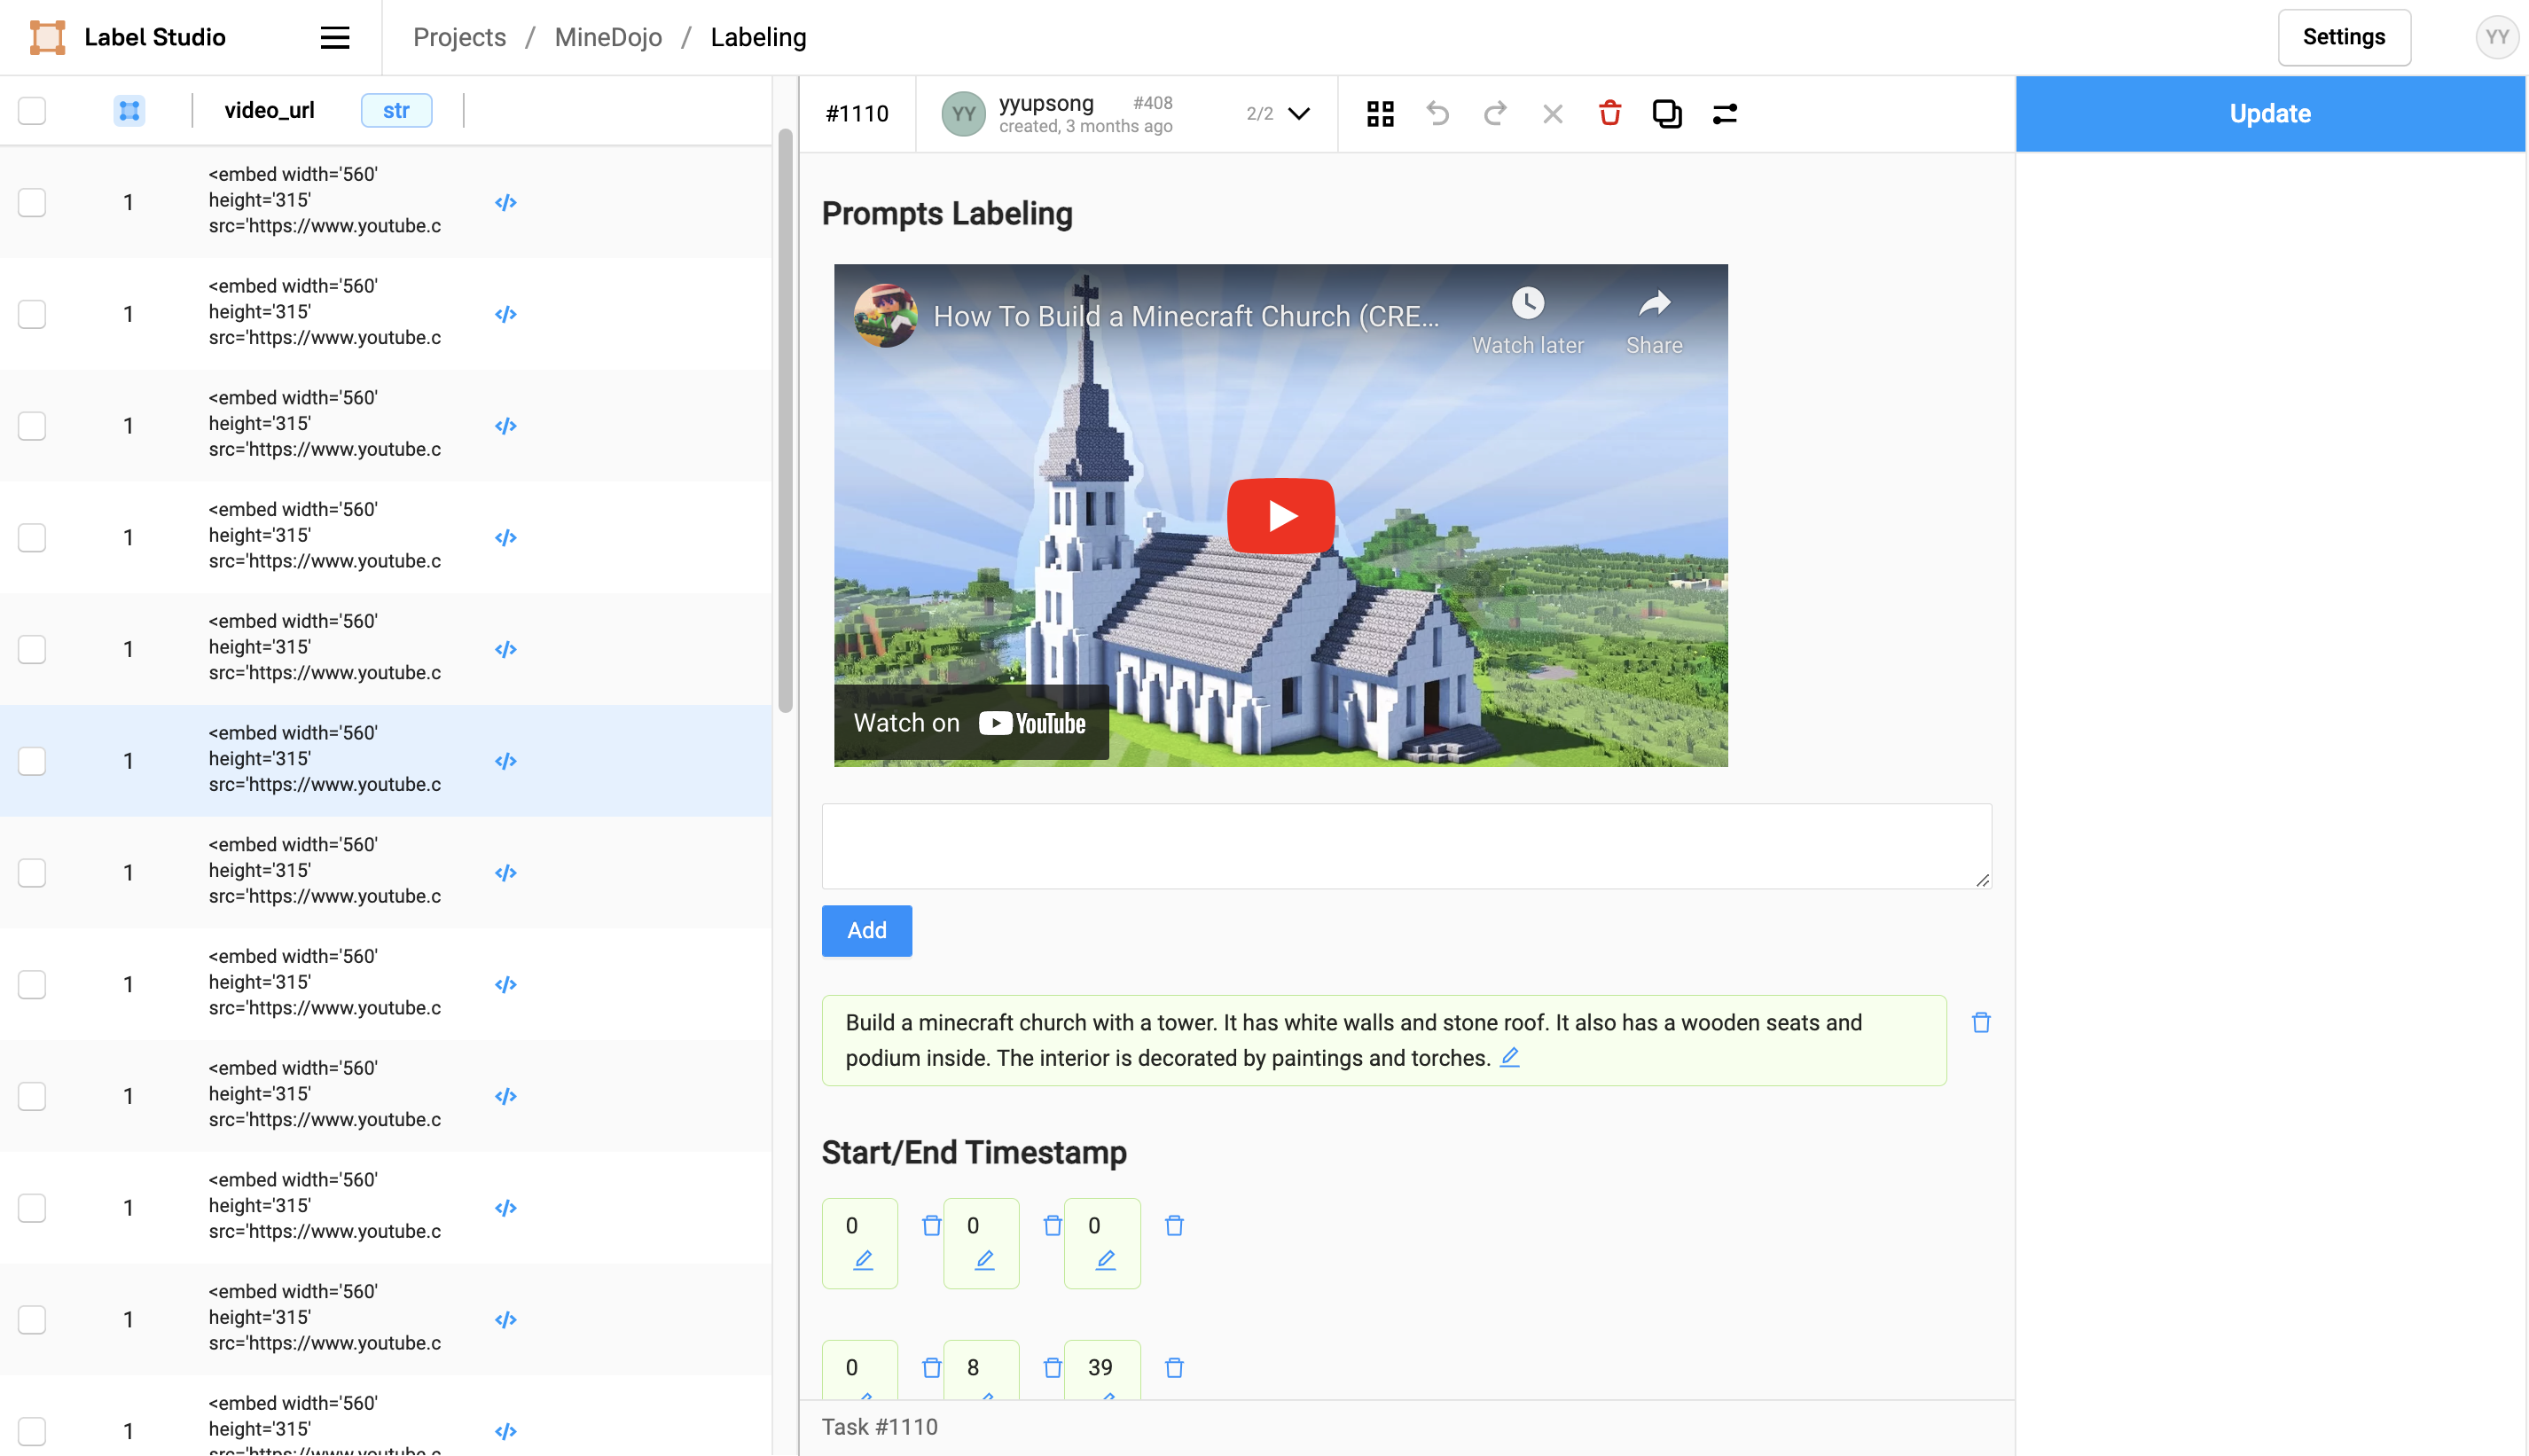Delete annotation using red trash icon

(x=1609, y=113)
